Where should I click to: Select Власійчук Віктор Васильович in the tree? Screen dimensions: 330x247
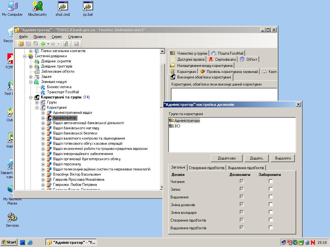pyautogui.click(x=77, y=174)
